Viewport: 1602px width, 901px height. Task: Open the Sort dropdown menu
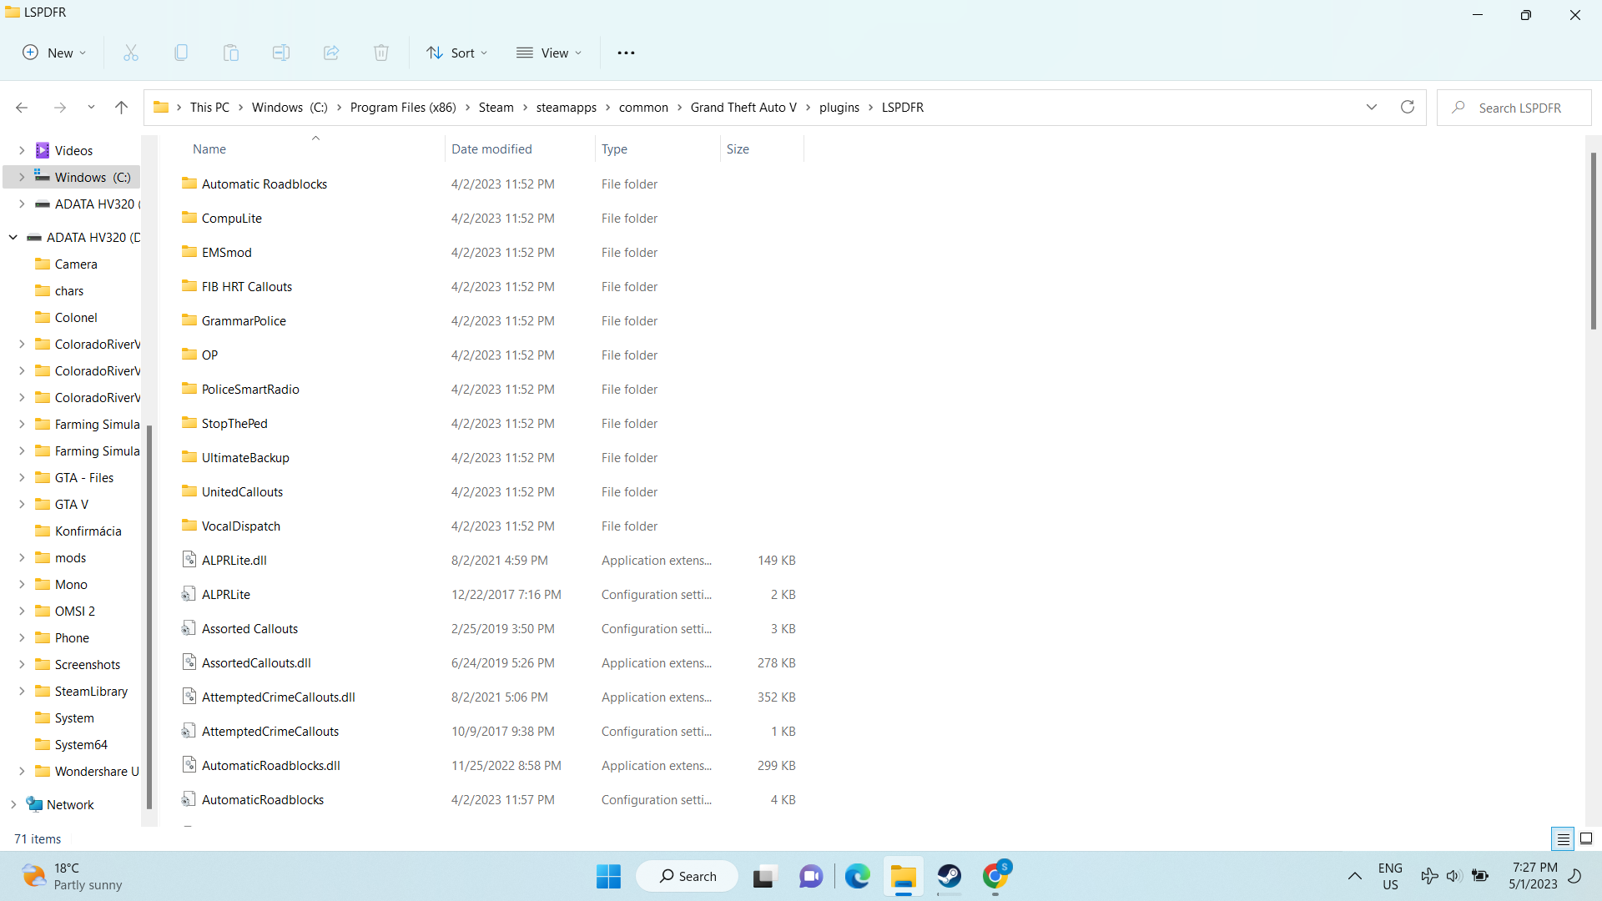pos(456,53)
